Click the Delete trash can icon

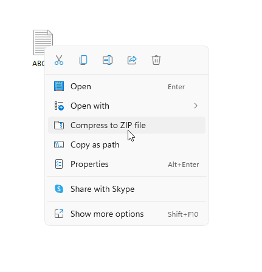[x=156, y=60]
